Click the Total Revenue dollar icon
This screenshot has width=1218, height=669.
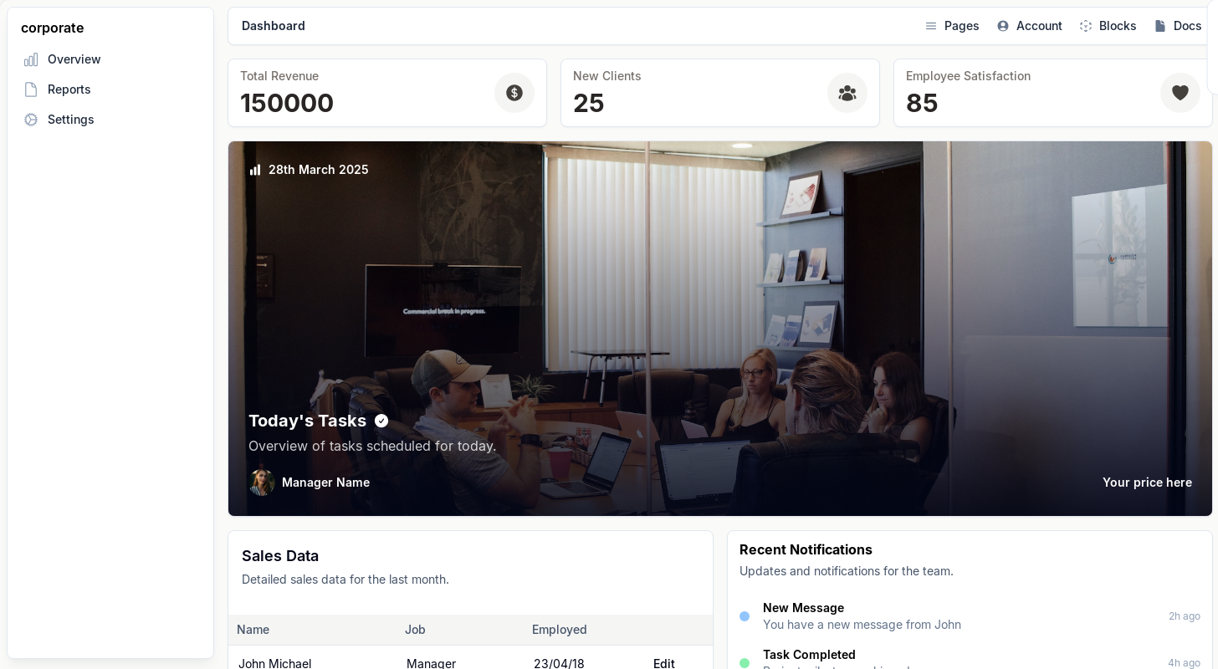pyautogui.click(x=514, y=93)
